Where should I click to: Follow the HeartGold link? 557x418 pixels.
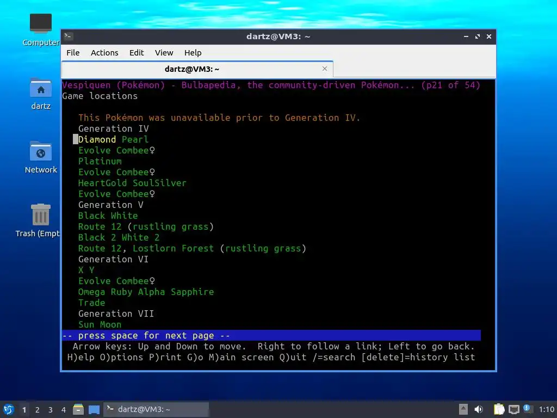point(102,183)
